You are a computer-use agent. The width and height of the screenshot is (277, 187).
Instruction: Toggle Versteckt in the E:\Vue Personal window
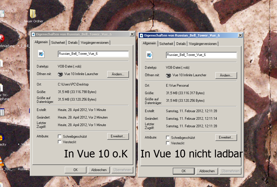168,143
